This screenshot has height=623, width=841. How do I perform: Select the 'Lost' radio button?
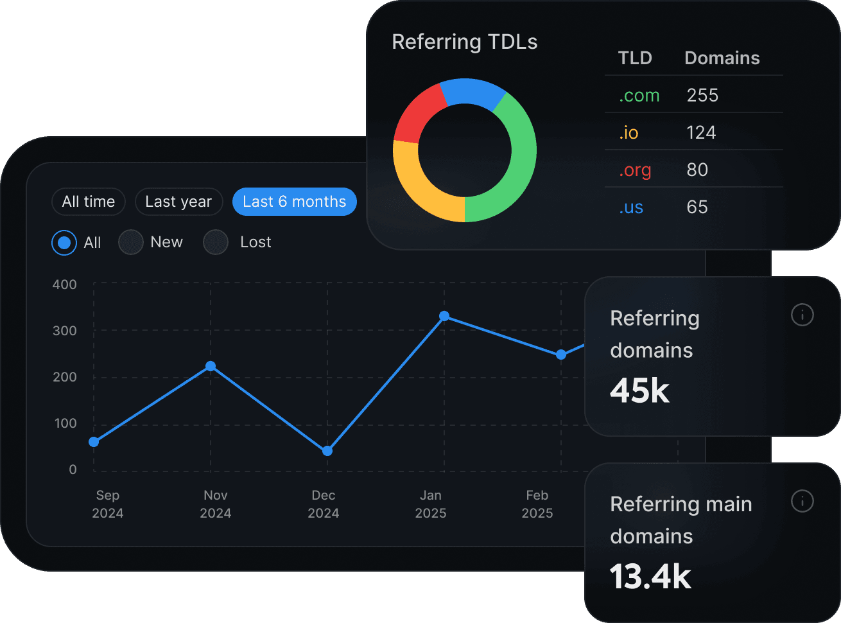pos(216,243)
